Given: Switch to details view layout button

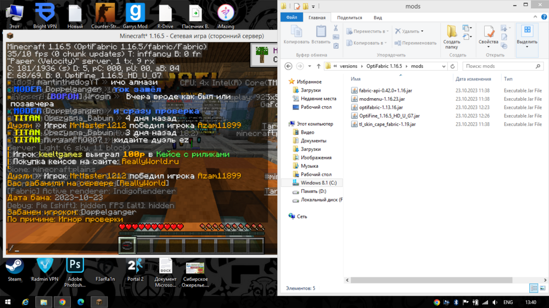Looking at the screenshot, I should coord(534,288).
